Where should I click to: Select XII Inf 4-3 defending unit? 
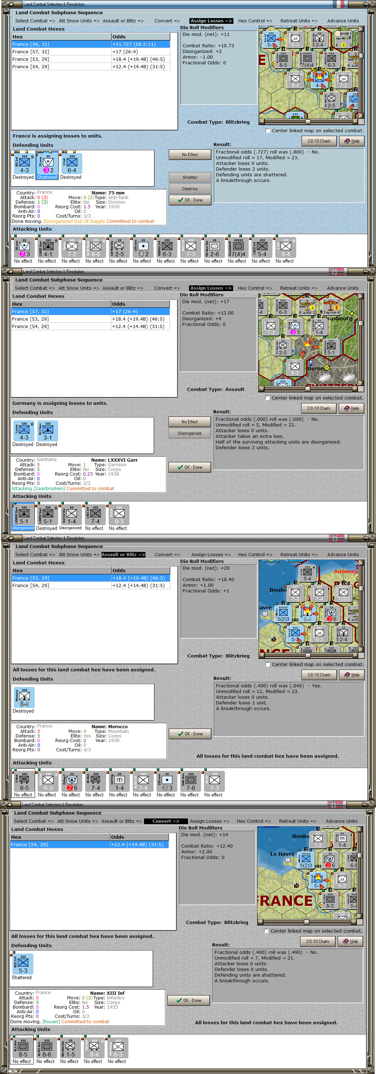click(24, 164)
